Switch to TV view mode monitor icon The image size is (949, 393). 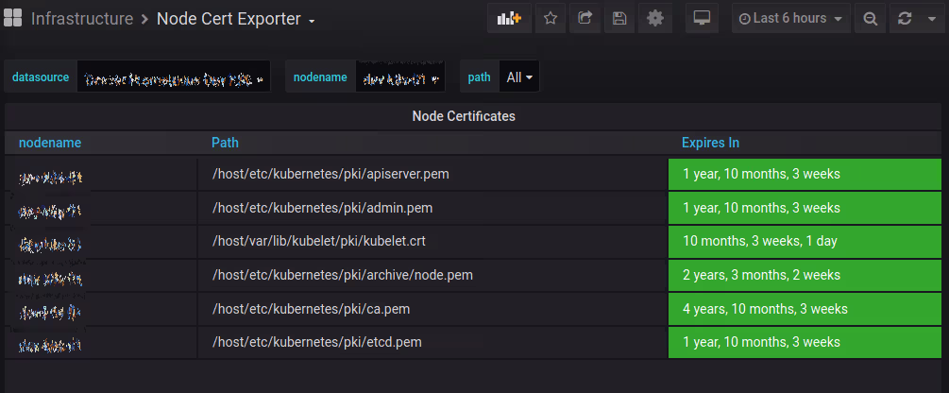[x=701, y=19]
